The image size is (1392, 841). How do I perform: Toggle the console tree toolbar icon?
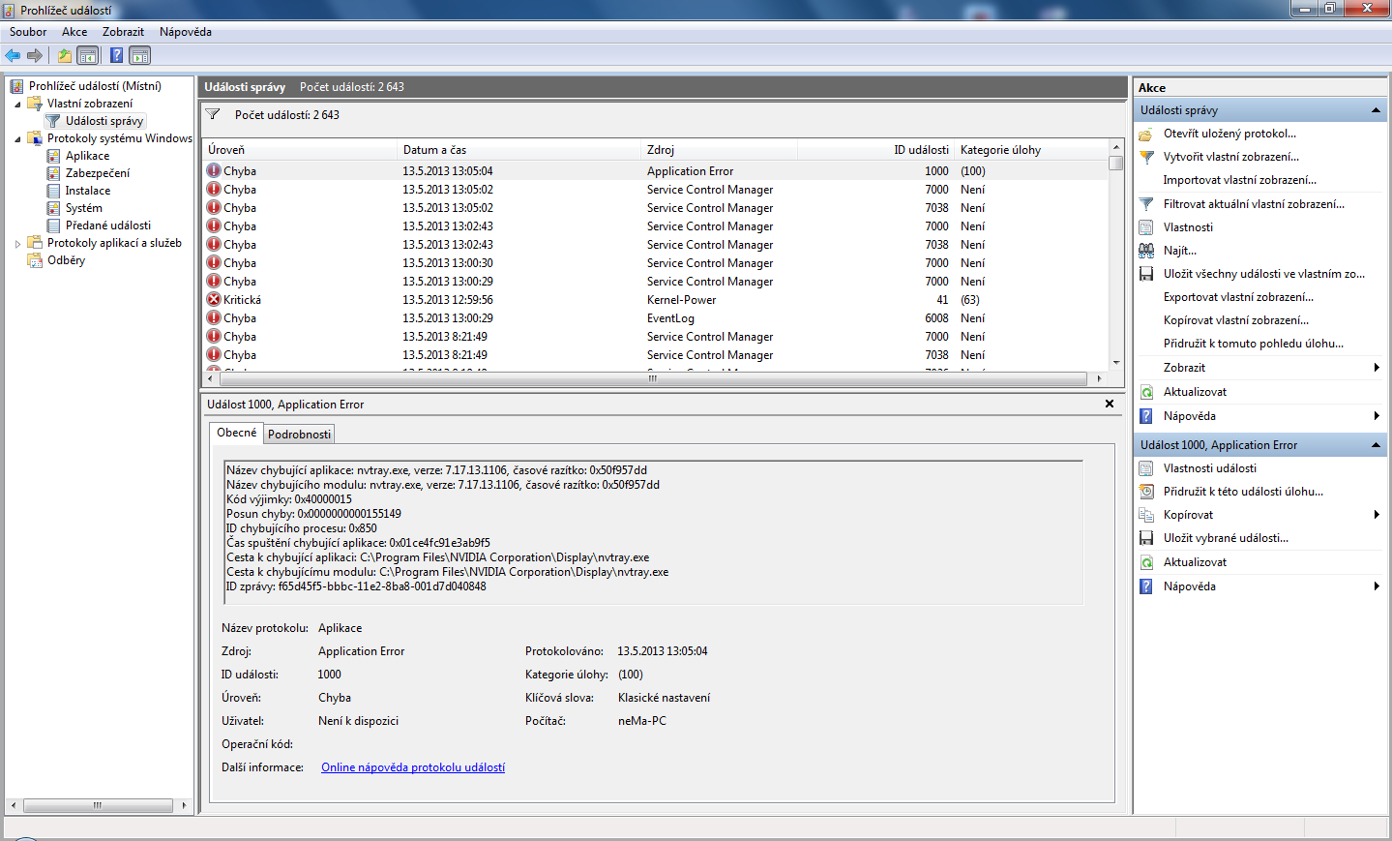click(88, 55)
